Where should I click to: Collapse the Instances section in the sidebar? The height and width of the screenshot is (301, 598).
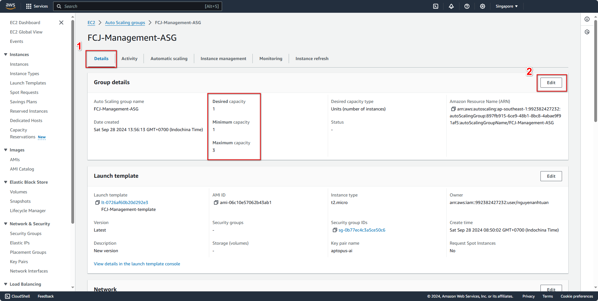(x=5, y=54)
